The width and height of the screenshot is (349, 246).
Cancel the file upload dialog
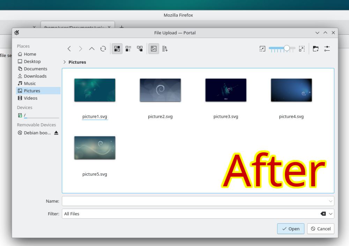click(320, 229)
